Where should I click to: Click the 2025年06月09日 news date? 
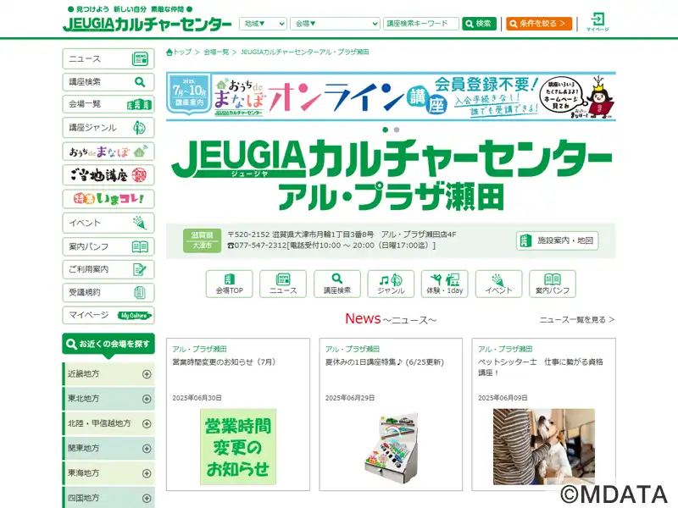pyautogui.click(x=503, y=398)
